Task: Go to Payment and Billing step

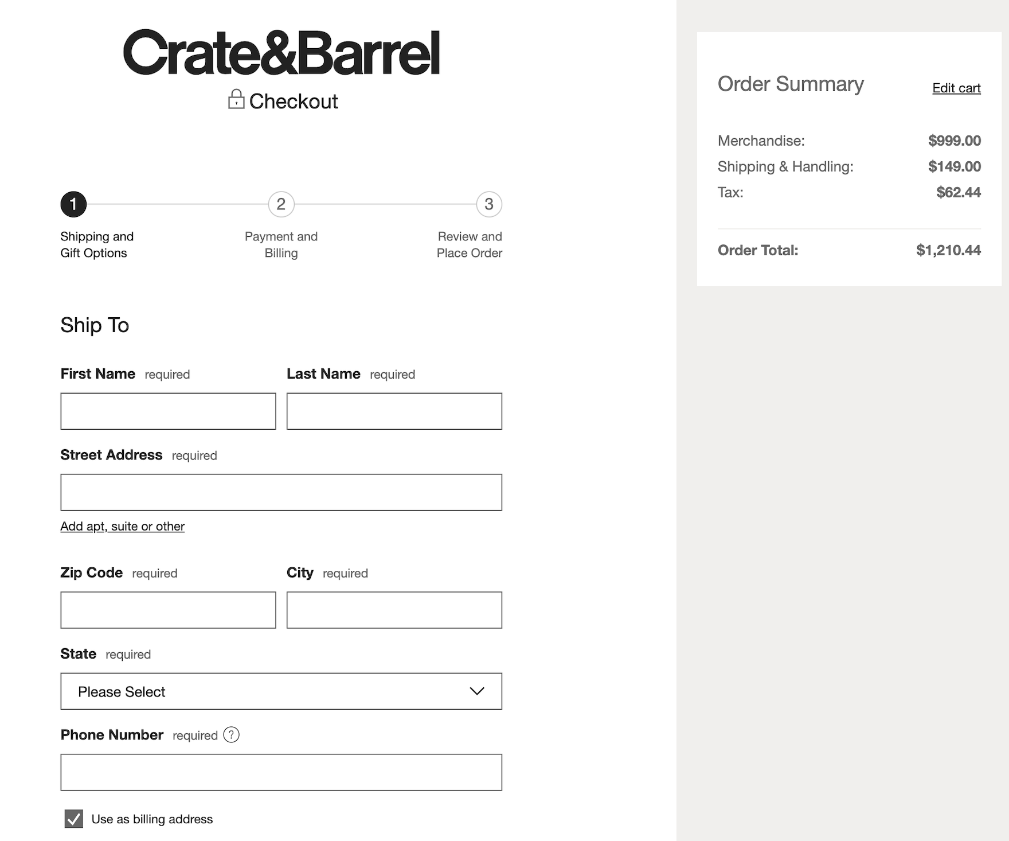Action: (281, 245)
